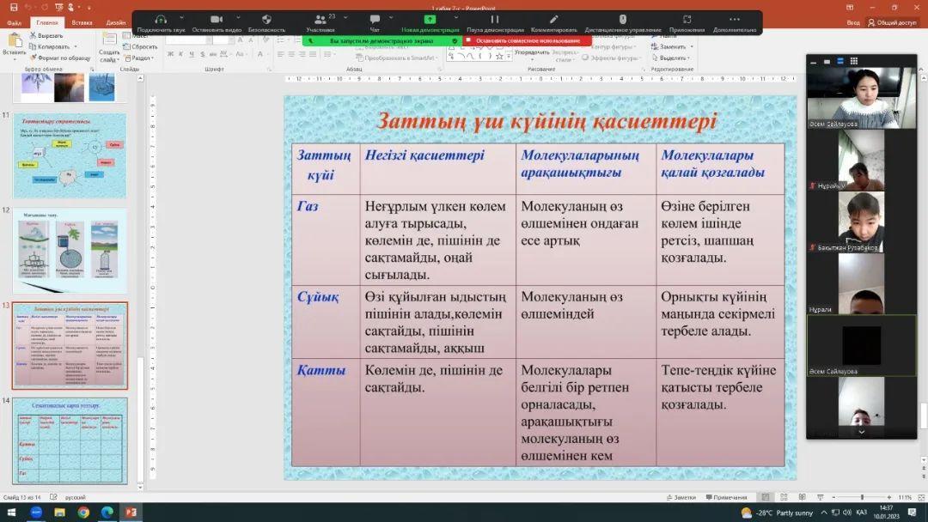
Task: Expand the join audio options arrow
Action: (x=181, y=18)
